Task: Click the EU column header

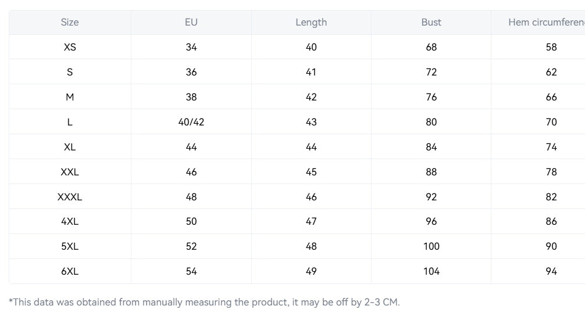Action: pos(191,22)
